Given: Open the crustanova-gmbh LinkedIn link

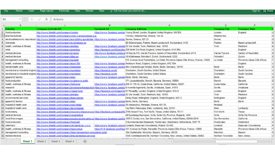Looking at the screenshot, I should click(x=62, y=81).
